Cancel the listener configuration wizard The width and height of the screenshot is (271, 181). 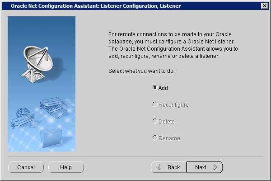[26, 167]
